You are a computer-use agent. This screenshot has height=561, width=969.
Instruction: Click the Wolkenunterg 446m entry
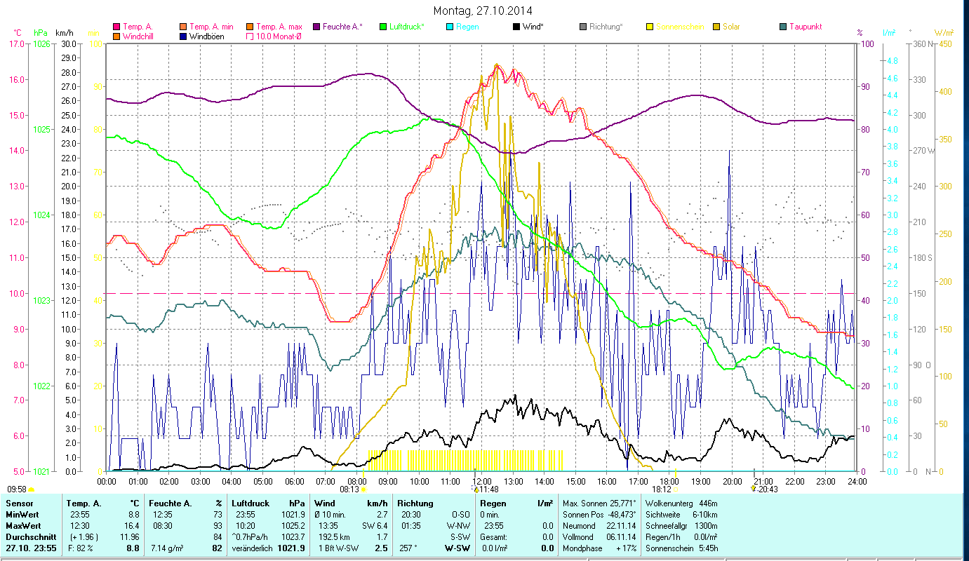pyautogui.click(x=681, y=503)
